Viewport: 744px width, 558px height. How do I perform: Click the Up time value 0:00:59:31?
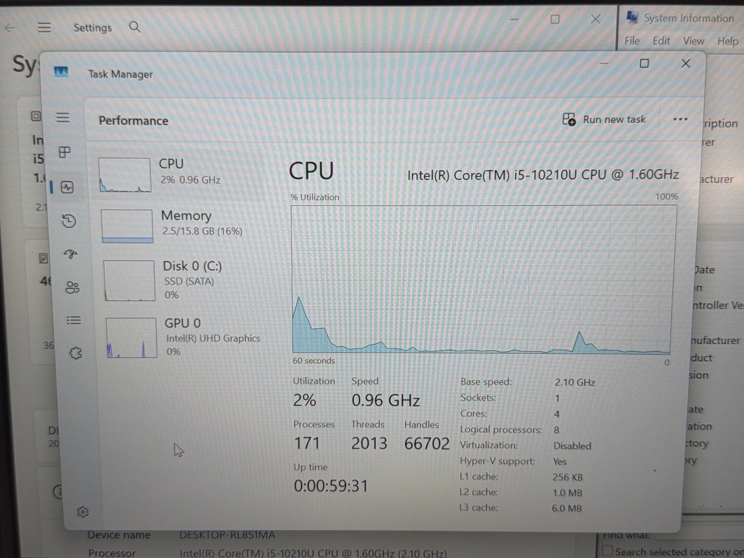[x=331, y=486]
